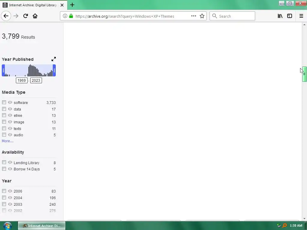The image size is (307, 230).
Task: Click the magnifier in search box
Action: [215, 16]
